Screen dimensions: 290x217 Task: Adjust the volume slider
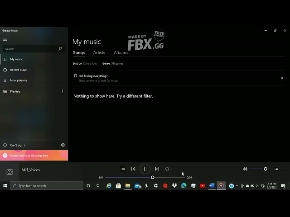point(261,169)
